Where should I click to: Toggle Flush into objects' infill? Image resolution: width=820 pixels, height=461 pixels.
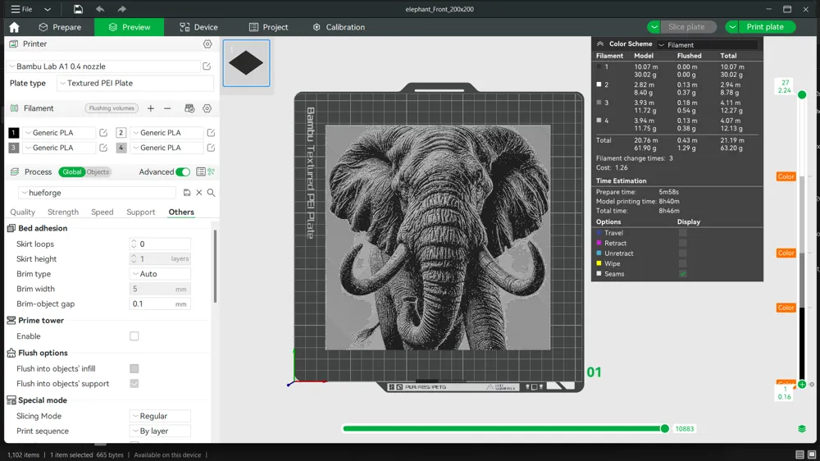pyautogui.click(x=134, y=368)
